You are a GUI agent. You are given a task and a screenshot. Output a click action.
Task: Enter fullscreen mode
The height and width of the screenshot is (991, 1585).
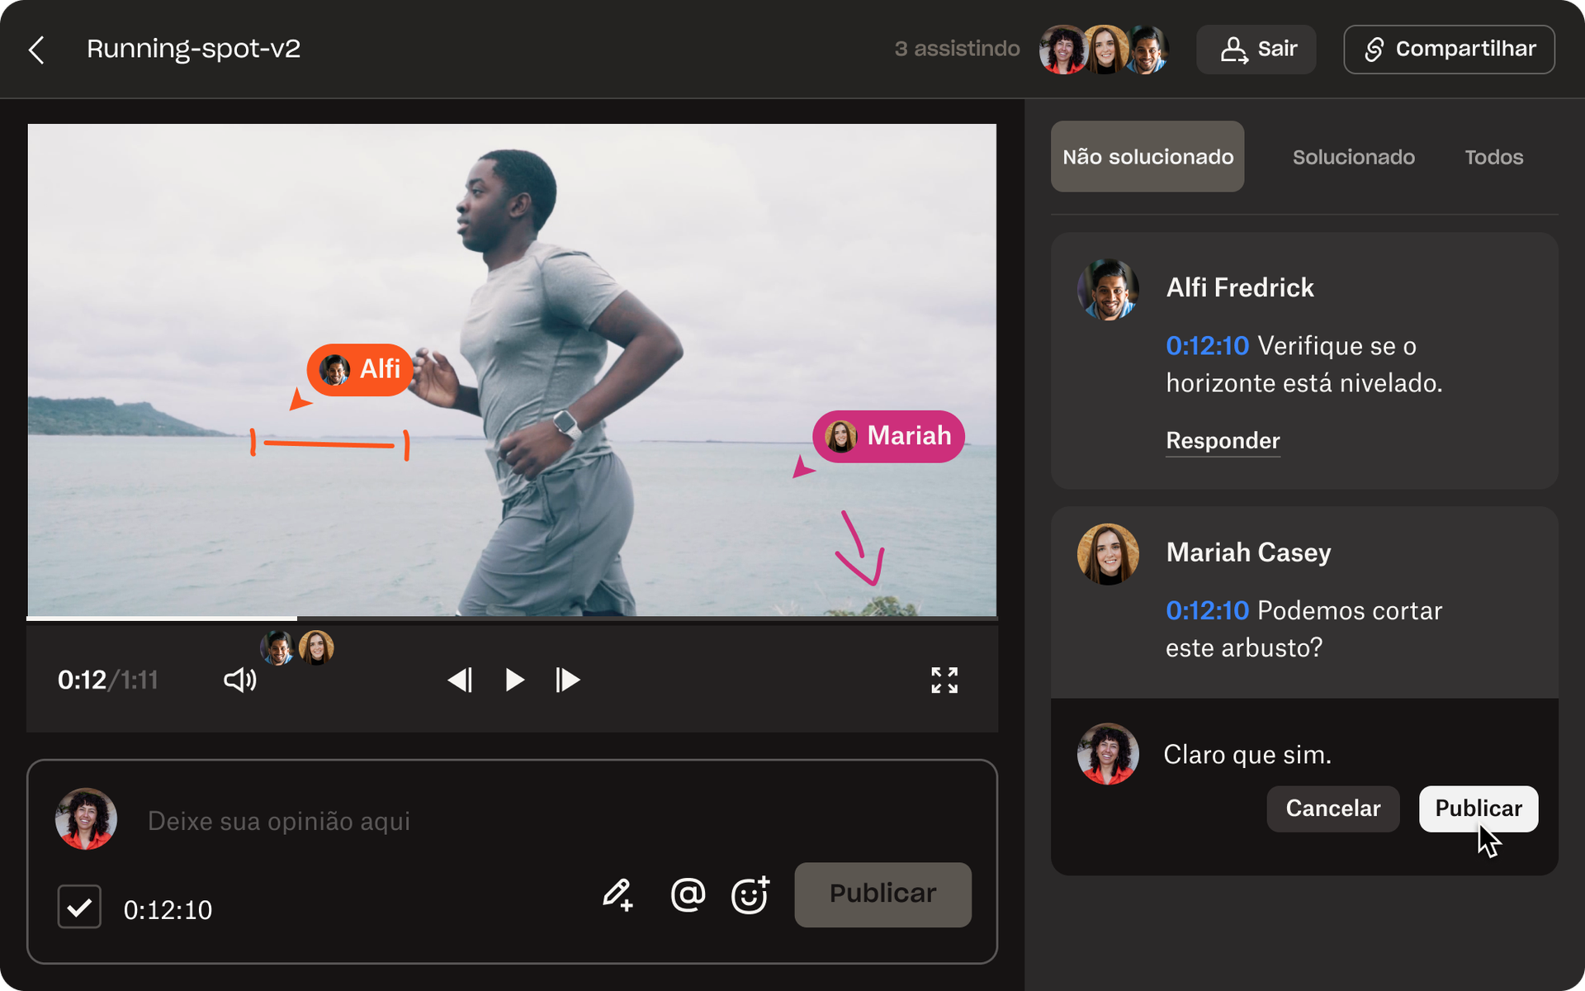click(x=944, y=680)
